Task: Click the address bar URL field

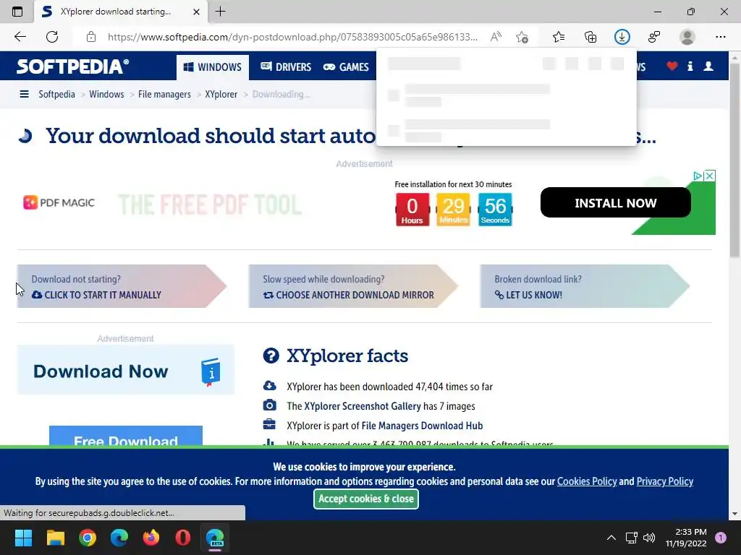Action: coord(292,37)
